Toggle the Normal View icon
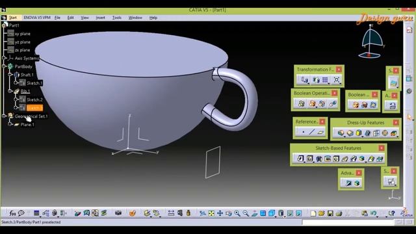 (x=254, y=213)
